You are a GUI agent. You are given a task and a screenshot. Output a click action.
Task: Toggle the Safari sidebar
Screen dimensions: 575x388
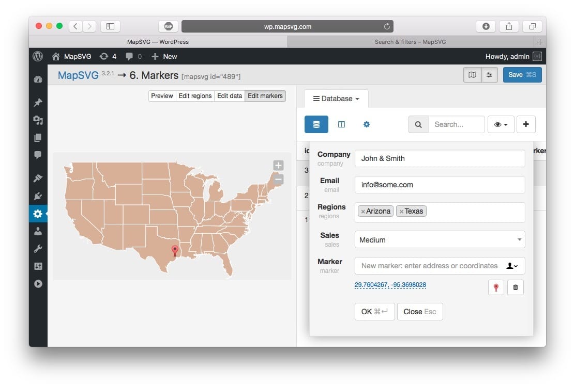(110, 26)
